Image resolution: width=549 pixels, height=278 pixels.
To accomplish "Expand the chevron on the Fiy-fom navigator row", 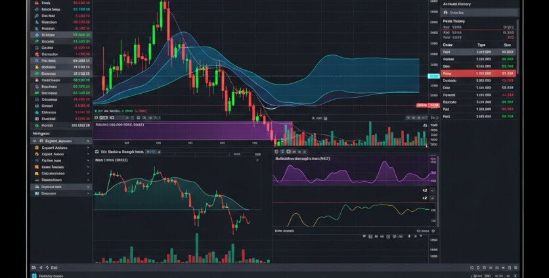I will [x=88, y=161].
